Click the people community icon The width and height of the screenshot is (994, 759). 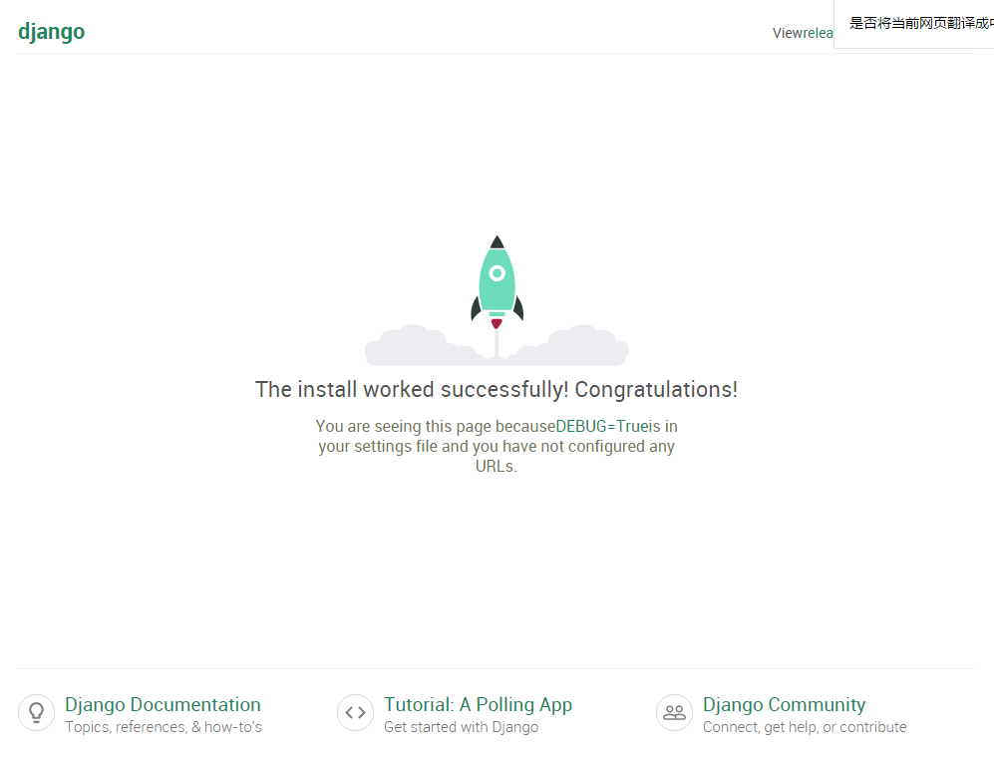coord(674,712)
